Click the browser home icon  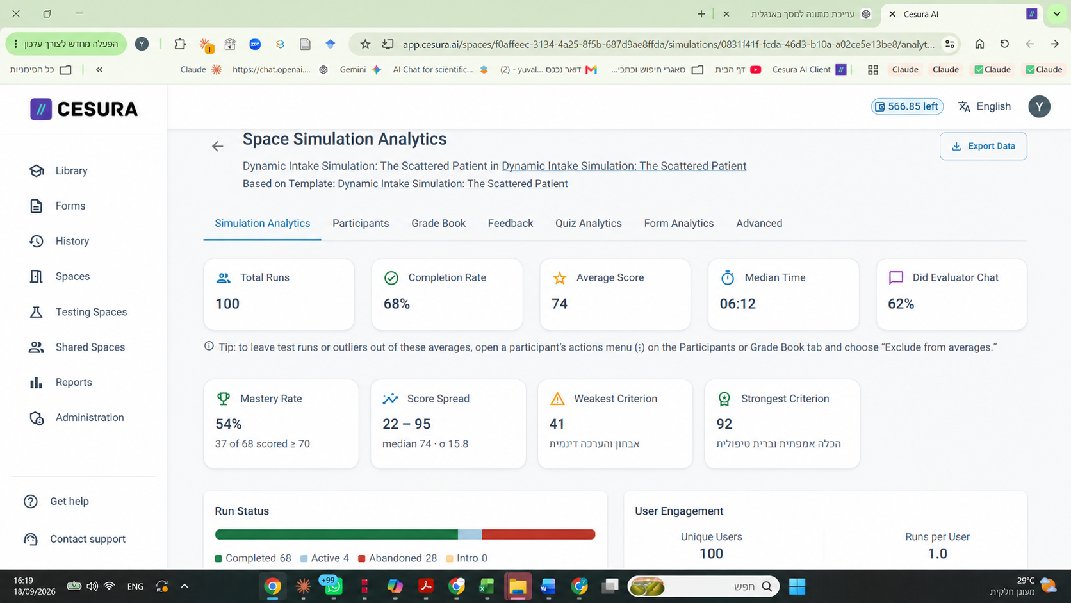click(x=979, y=44)
